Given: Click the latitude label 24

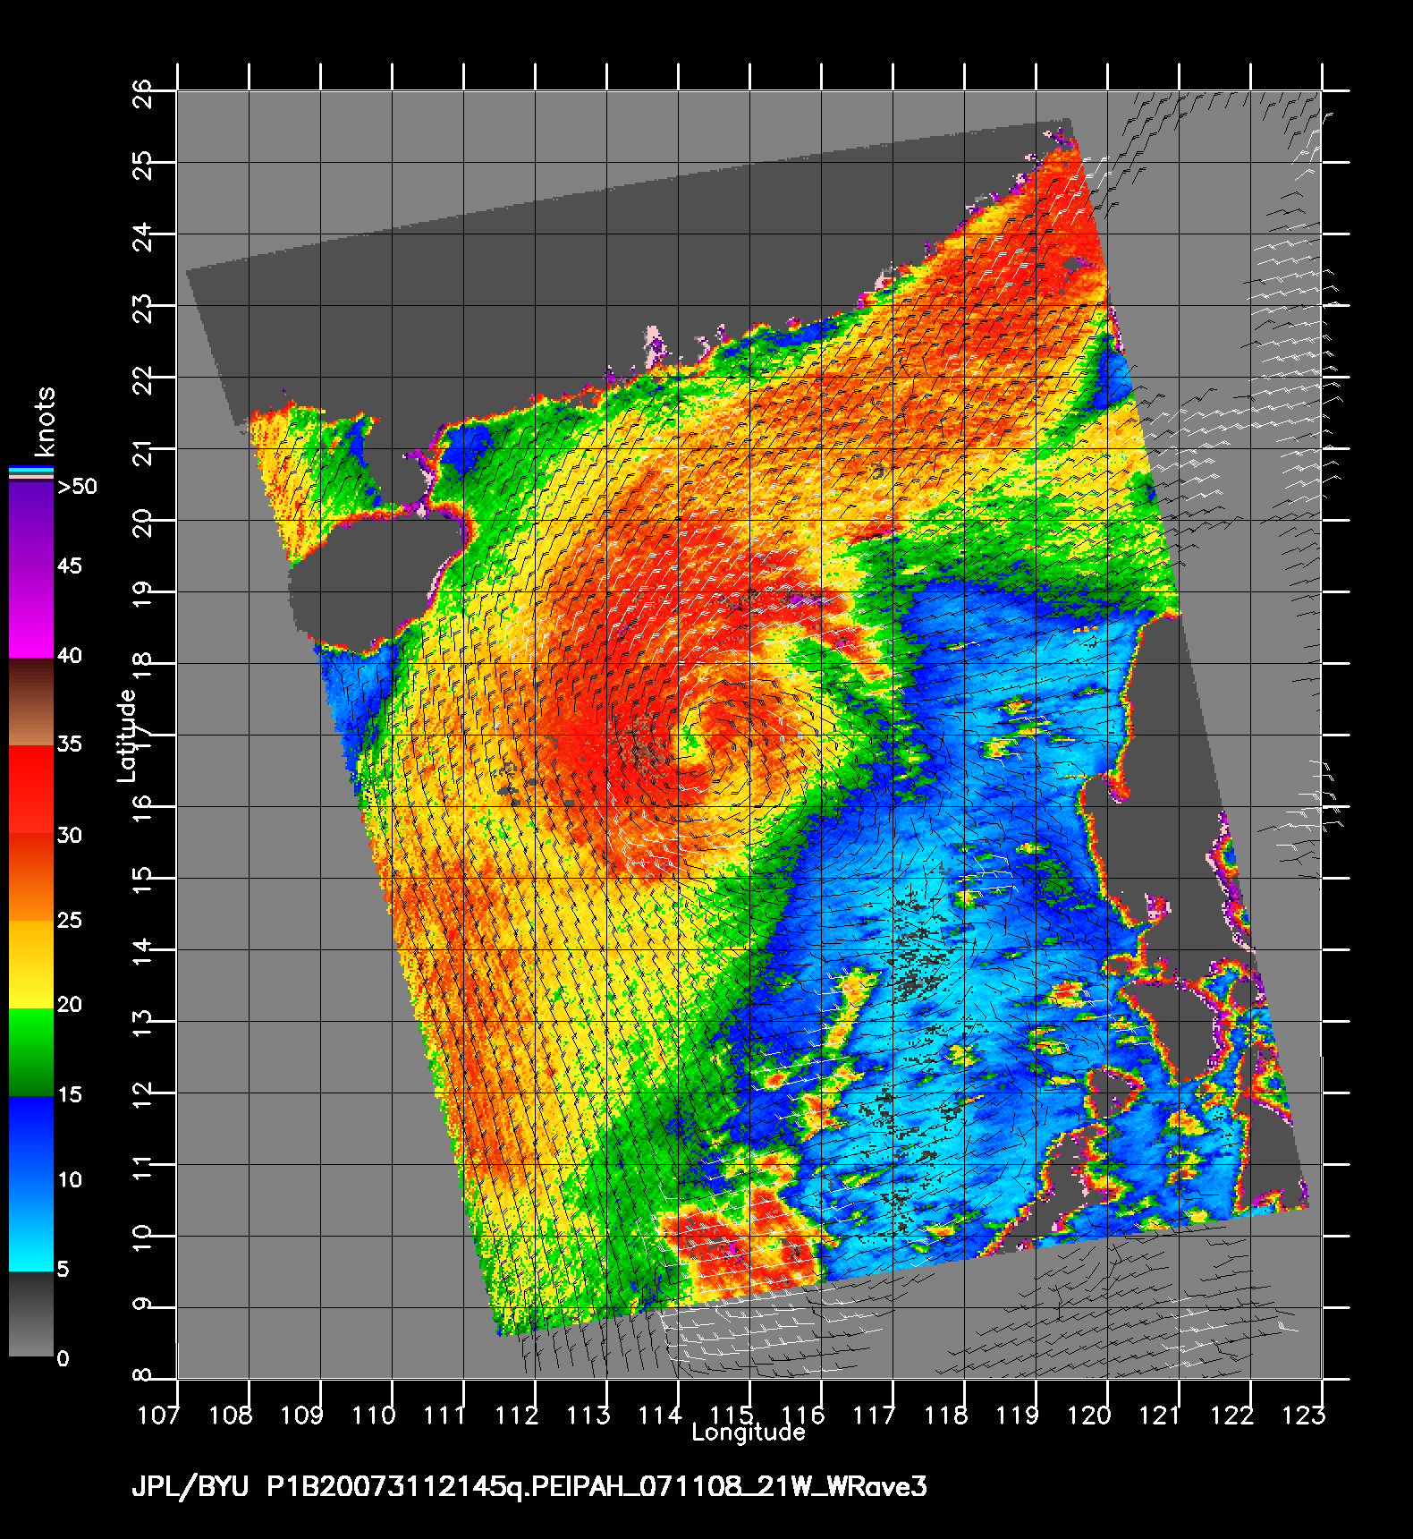Looking at the screenshot, I should pyautogui.click(x=143, y=236).
